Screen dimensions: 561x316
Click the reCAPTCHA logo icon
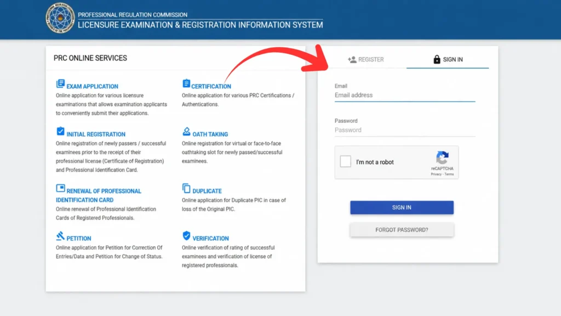(442, 157)
